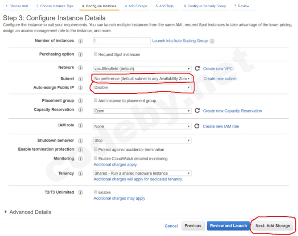298x236 pixels.
Task: Click Next: Add Storage button
Action: 272,226
